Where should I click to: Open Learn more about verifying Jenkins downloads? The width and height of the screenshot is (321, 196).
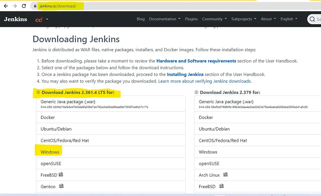click(205, 81)
